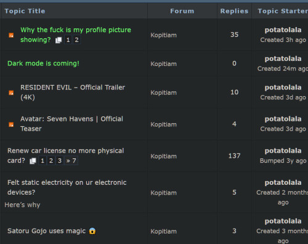The height and width of the screenshot is (244, 308).
Task: Open Kopitiam forum in car license row
Action: tap(164, 157)
